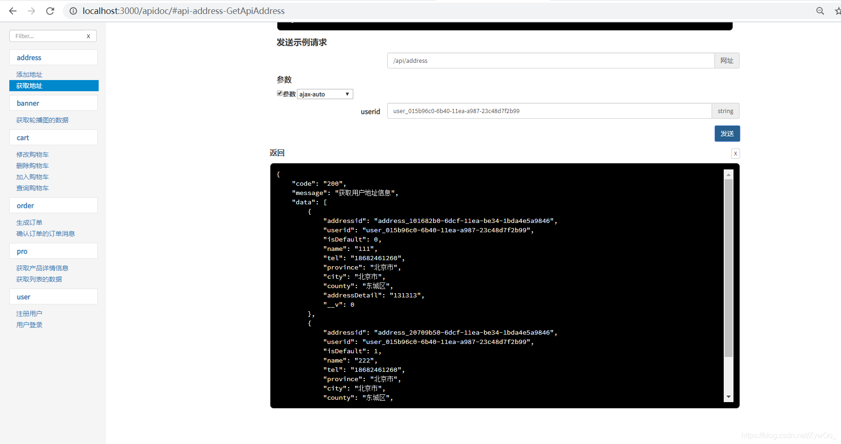This screenshot has width=841, height=444.
Task: Open the 修改购物车 API link
Action: [33, 155]
